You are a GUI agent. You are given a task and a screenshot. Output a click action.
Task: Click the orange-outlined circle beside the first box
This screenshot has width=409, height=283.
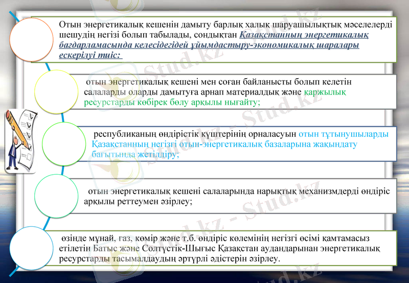pyautogui.click(x=31, y=40)
